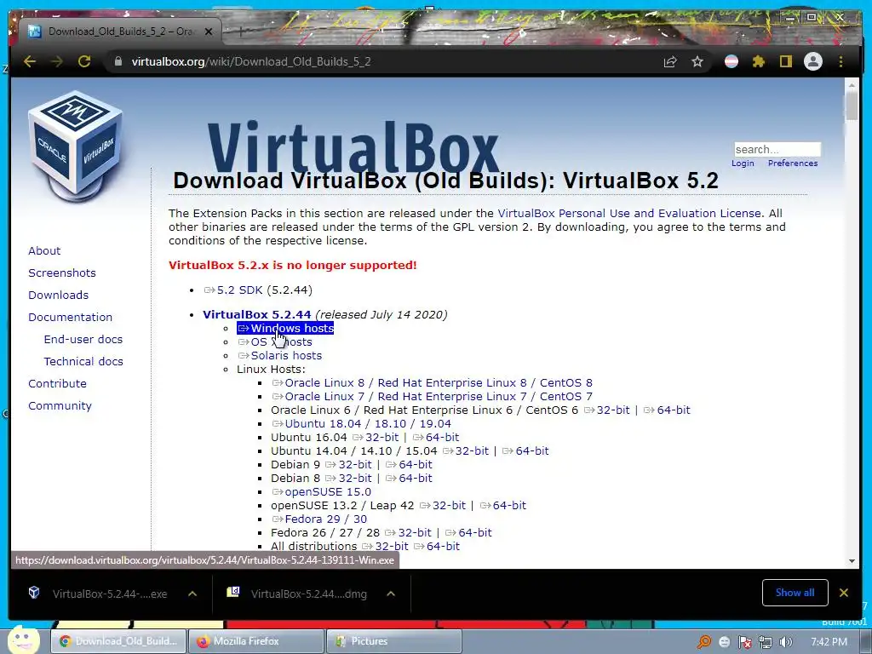872x654 pixels.
Task: Dismiss the downloads bar with the X
Action: [x=844, y=593]
